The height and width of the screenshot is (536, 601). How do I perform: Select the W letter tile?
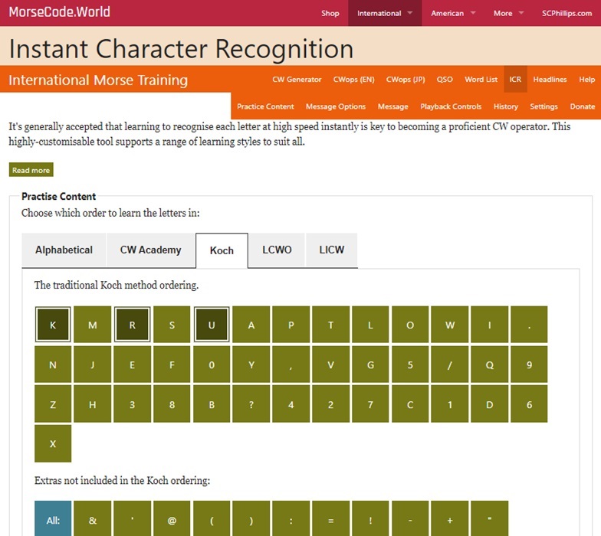(x=449, y=325)
